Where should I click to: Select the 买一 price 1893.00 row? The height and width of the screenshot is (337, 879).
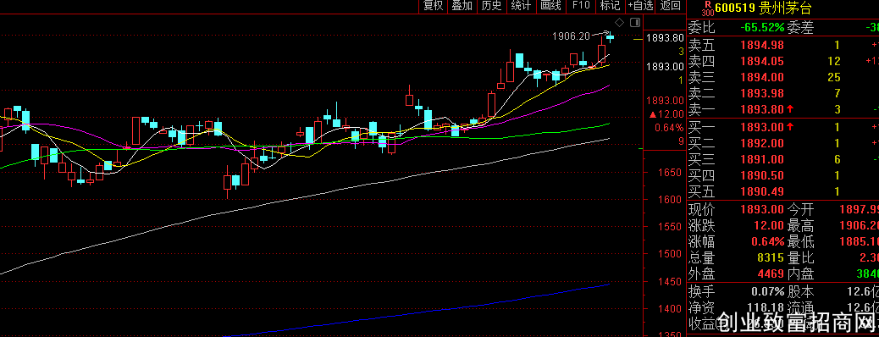coord(783,127)
